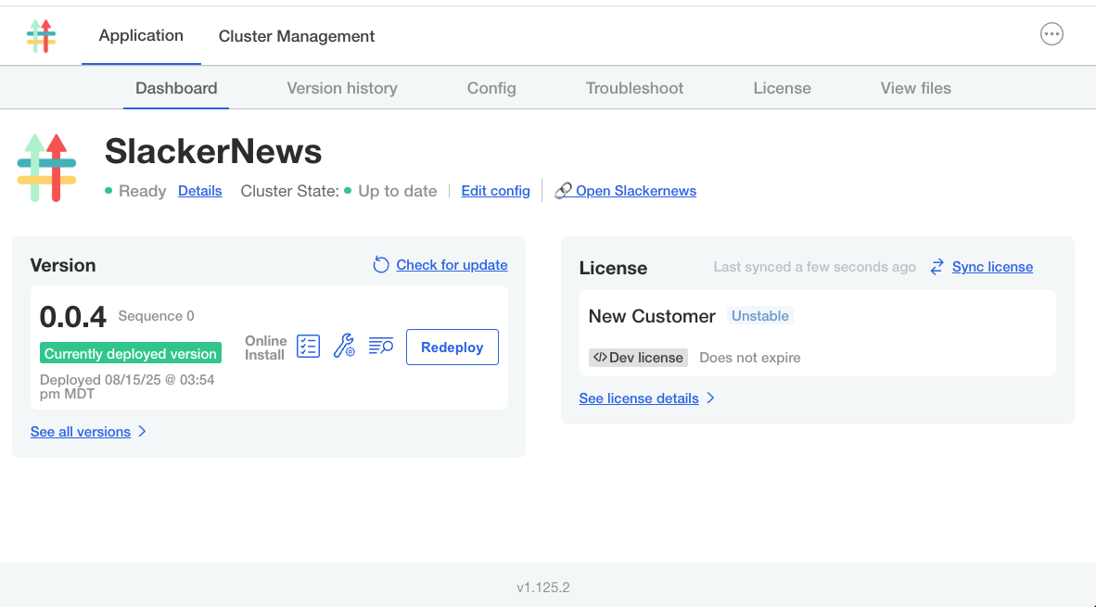Open the Details link beside Ready status
Screen dimensions: 1096x607
click(x=200, y=190)
